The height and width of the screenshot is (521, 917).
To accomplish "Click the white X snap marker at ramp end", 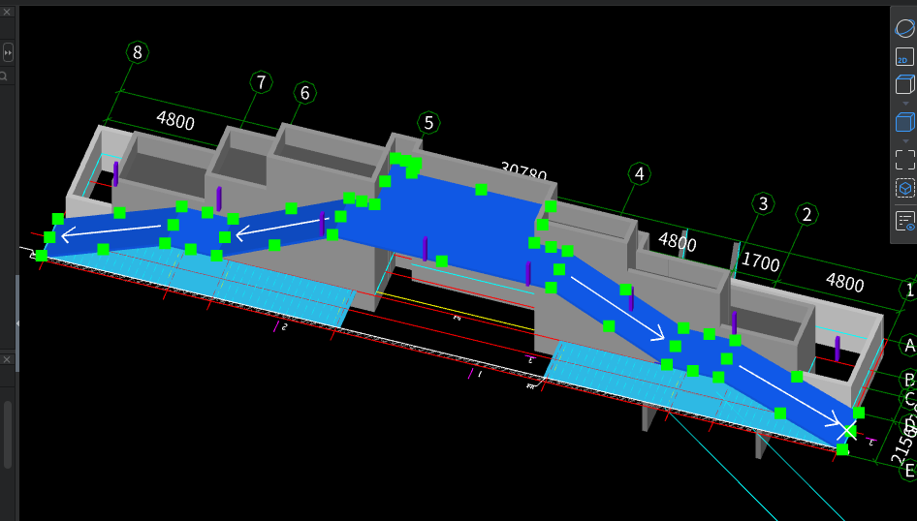I will pos(846,431).
